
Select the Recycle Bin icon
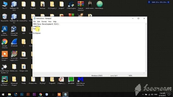(5, 18)
